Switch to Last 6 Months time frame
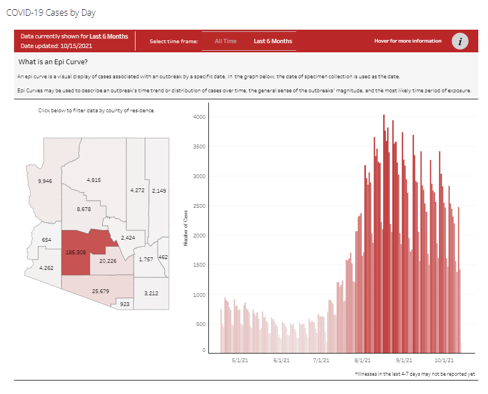The width and height of the screenshot is (488, 394). click(273, 41)
